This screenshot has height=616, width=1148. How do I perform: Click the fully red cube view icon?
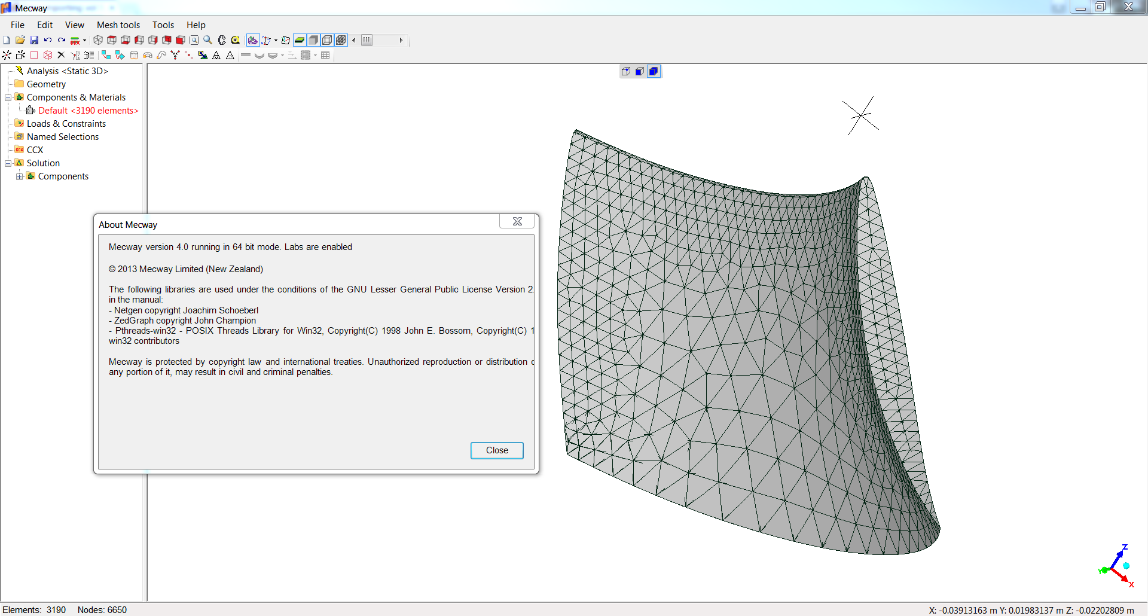click(181, 40)
